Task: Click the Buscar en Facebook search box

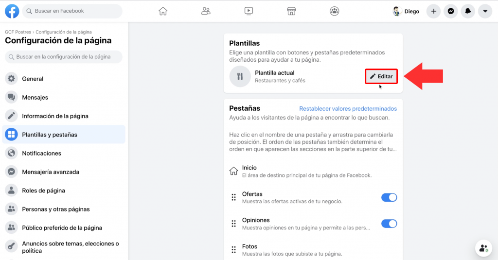Action: tap(72, 11)
